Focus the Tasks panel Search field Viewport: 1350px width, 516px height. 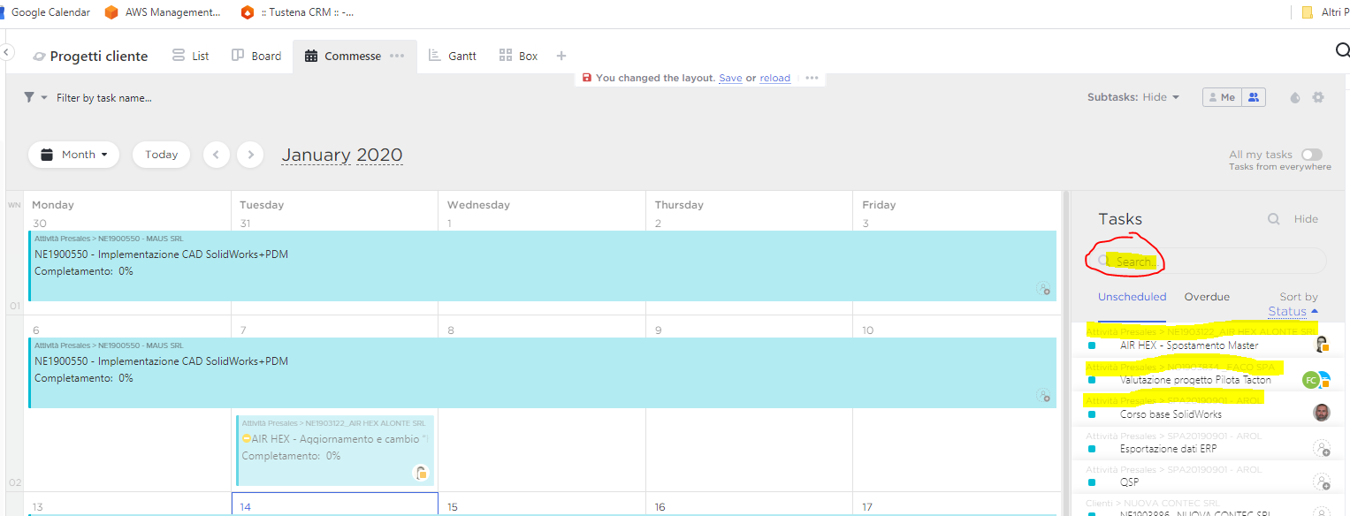pos(1207,261)
